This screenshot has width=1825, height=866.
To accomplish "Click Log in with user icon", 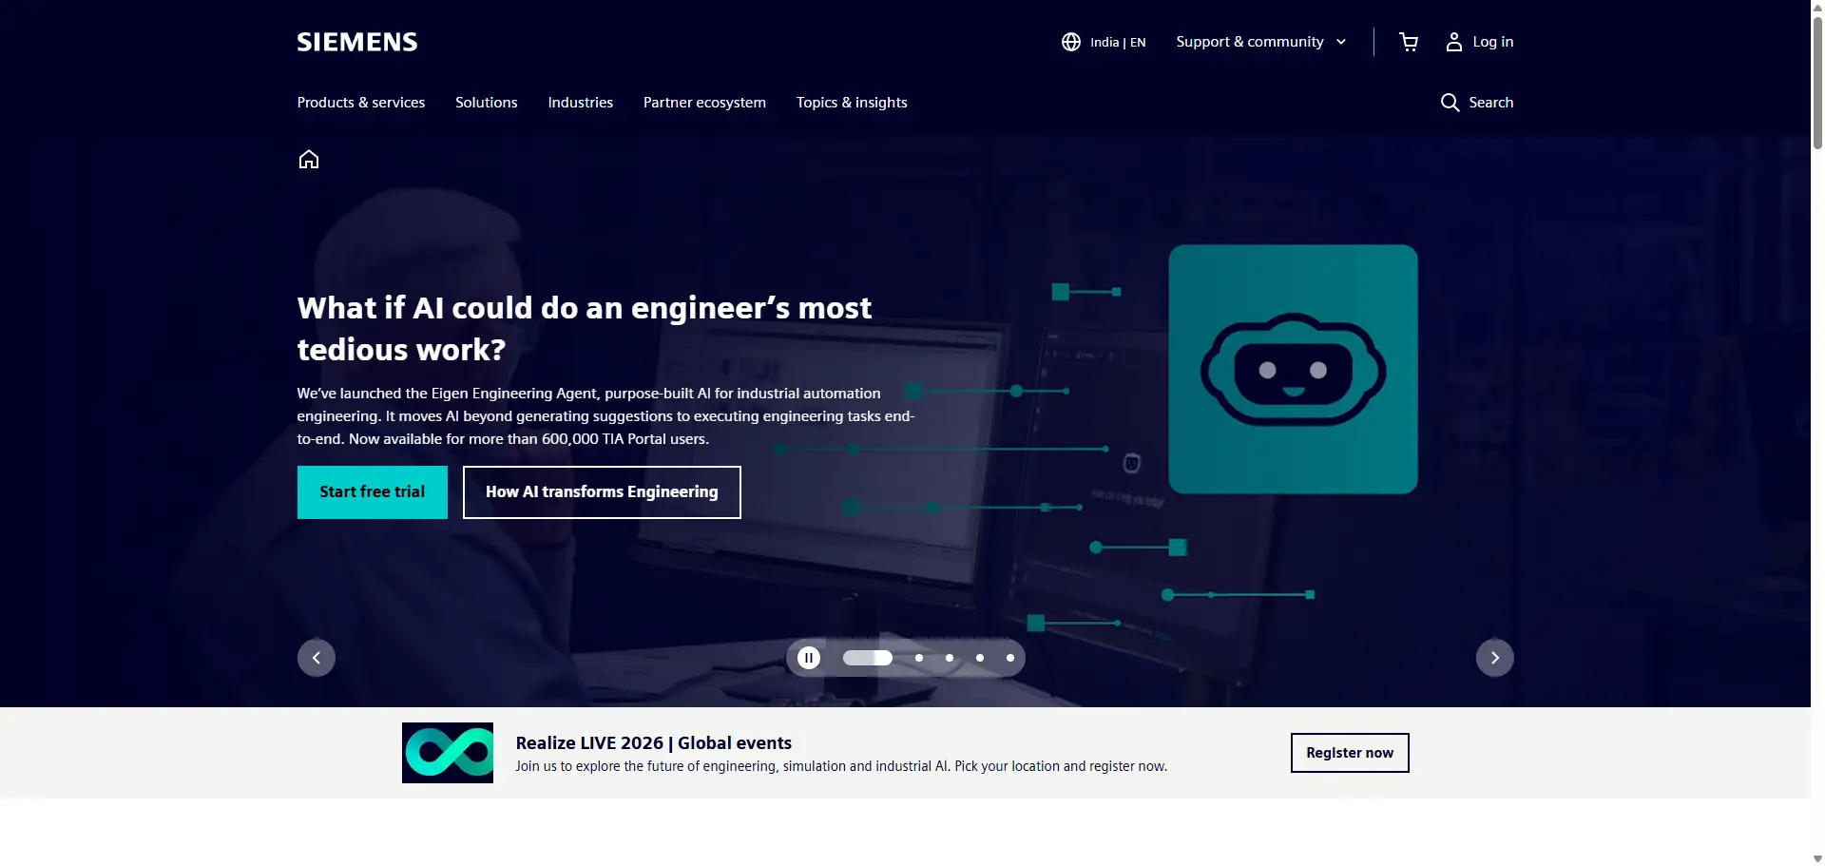I will pos(1479,42).
